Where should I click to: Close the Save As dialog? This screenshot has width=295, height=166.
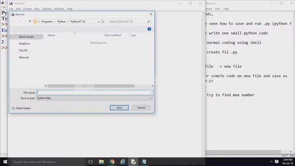click(151, 14)
